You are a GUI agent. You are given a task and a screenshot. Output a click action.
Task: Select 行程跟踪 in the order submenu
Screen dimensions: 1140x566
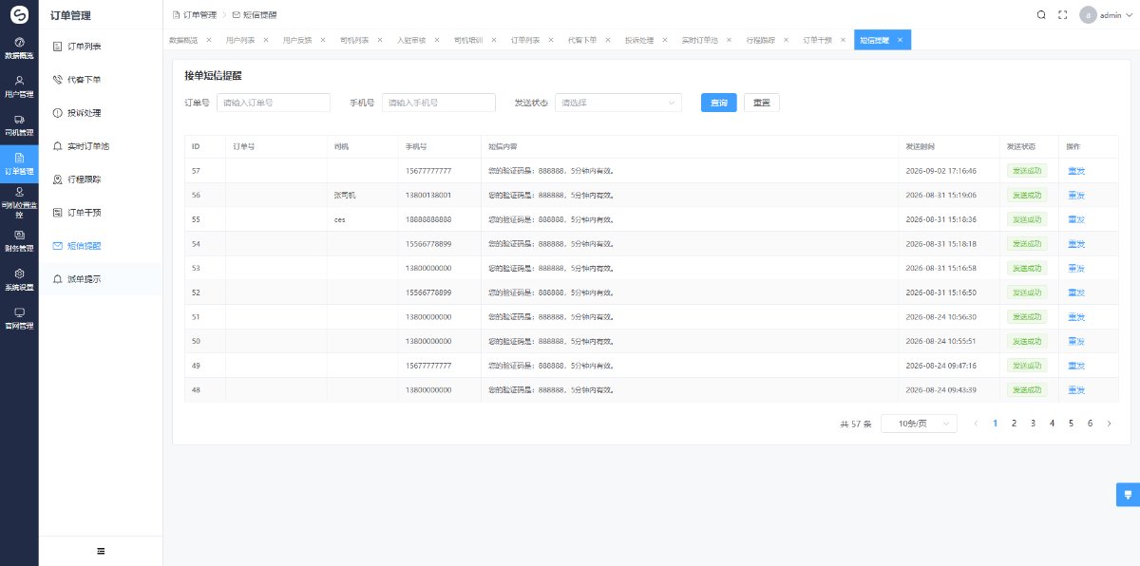tap(101, 179)
